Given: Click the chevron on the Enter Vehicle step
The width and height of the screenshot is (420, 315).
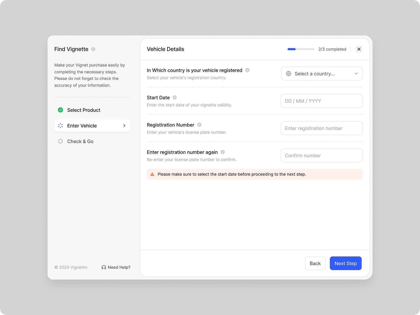Looking at the screenshot, I should coord(124,125).
